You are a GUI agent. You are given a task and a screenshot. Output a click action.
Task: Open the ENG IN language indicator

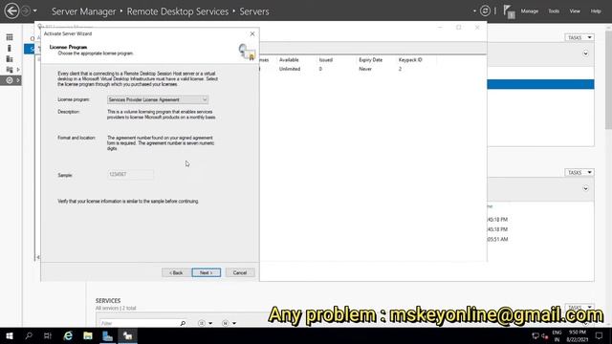pos(557,335)
